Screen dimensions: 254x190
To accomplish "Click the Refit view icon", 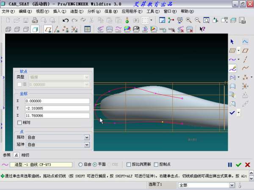I will click(x=206, y=20).
